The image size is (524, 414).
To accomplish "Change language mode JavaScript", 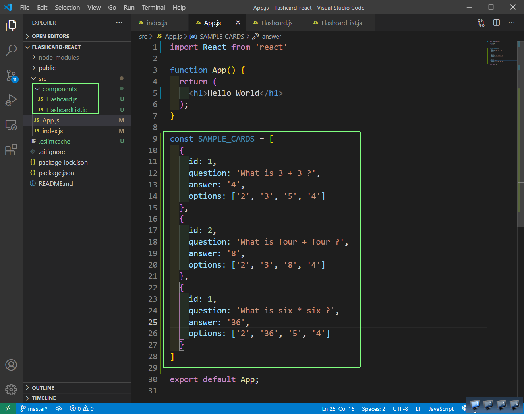I will [441, 409].
